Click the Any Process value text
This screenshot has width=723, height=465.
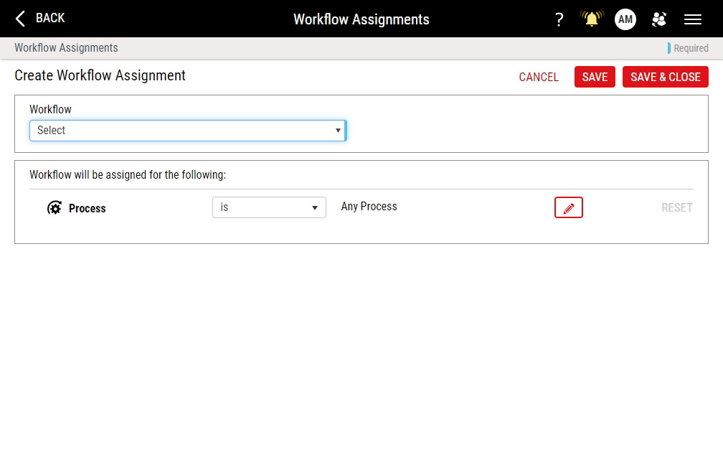pyautogui.click(x=369, y=207)
